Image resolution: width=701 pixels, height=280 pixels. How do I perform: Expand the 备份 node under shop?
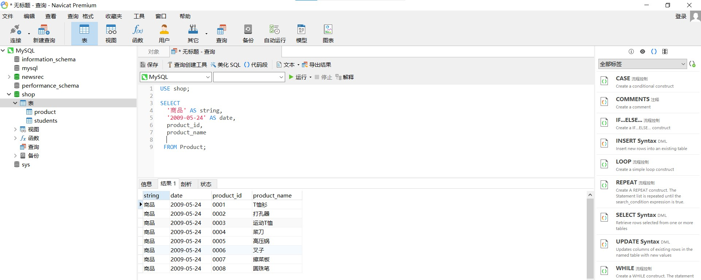click(15, 156)
